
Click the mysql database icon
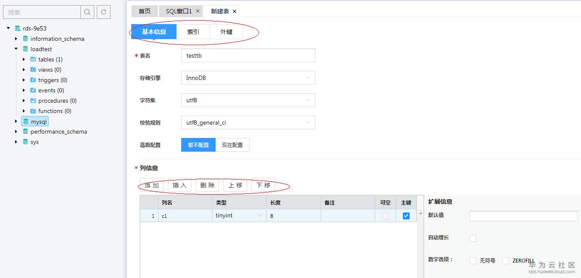26,122
